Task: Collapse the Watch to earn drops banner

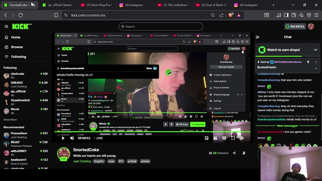Action: tap(315, 50)
